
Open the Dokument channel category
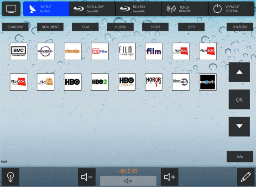coord(50,27)
